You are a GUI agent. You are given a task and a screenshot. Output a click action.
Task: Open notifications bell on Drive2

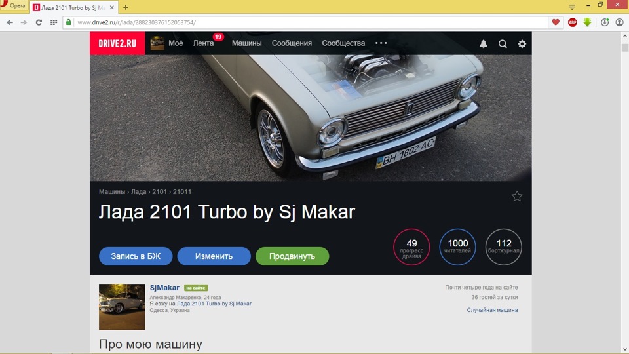coord(484,44)
